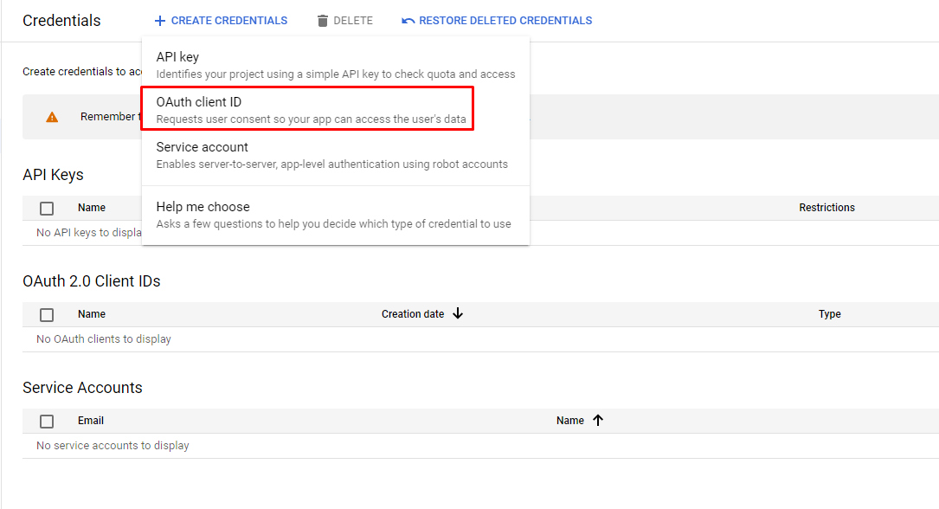Tick the OAuth 2.0 Client IDs select-all checkbox
This screenshot has height=509, width=939.
[47, 315]
